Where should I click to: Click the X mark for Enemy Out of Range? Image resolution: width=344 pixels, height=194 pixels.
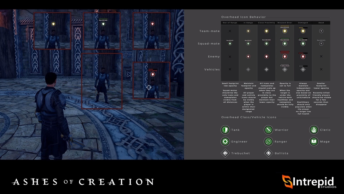pos(230,56)
